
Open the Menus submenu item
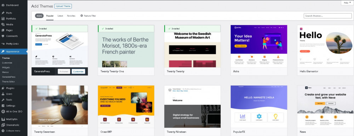click(x=5, y=72)
